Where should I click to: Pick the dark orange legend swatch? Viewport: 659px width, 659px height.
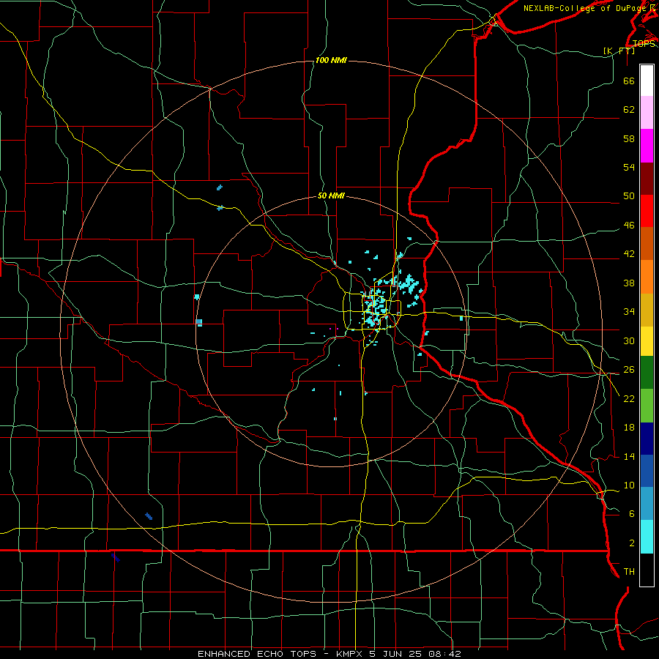point(647,243)
